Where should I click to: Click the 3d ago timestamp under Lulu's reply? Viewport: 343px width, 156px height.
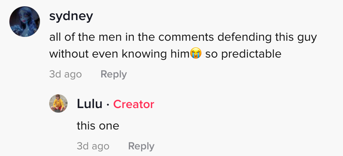tap(93, 146)
